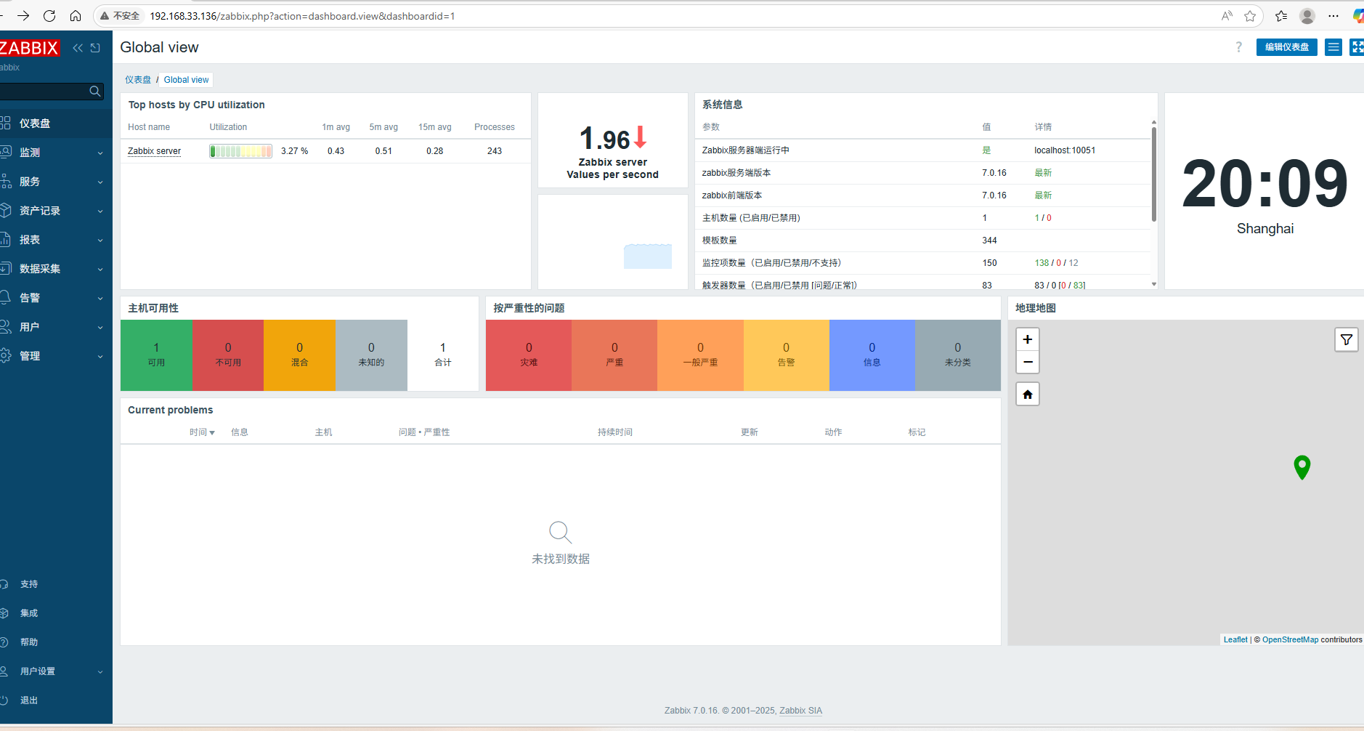Expand the 告警 alerts chevron
Image resolution: width=1364 pixels, height=731 pixels.
tap(100, 299)
